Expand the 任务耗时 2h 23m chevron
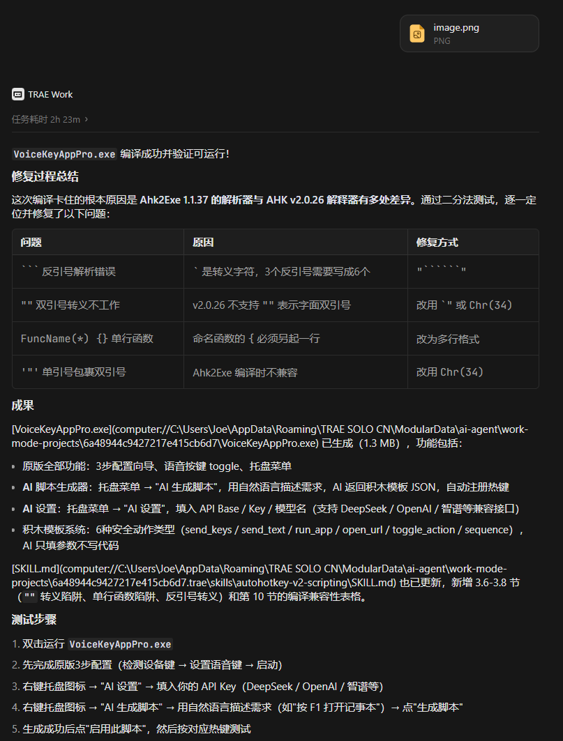This screenshot has width=563, height=741. 86,120
